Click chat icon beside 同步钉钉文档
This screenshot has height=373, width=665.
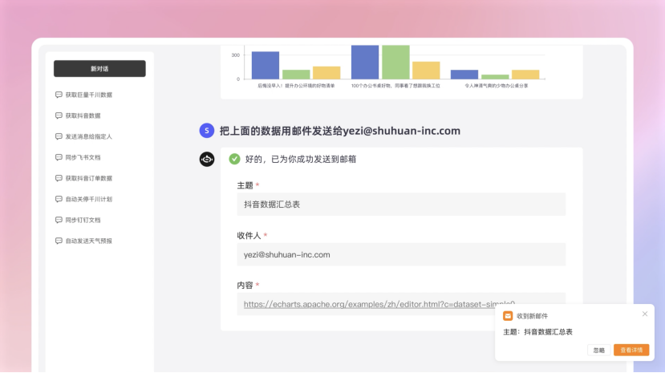(59, 220)
